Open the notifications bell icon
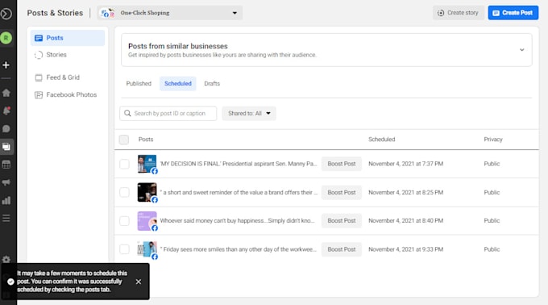Screen dimensions: 548x305 [6, 111]
